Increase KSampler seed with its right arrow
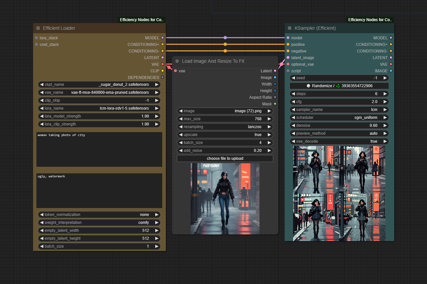The width and height of the screenshot is (427, 284). [x=385, y=78]
